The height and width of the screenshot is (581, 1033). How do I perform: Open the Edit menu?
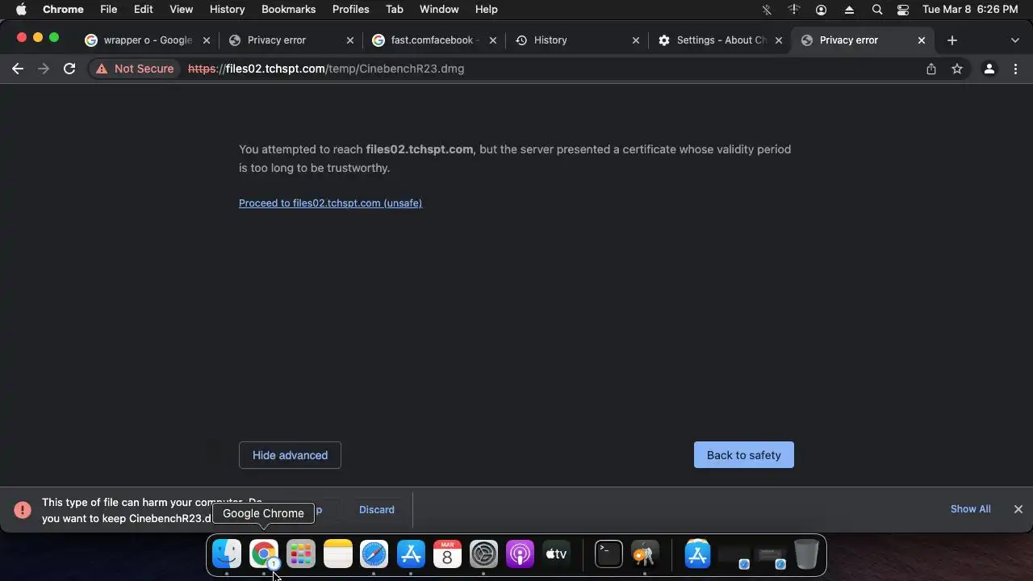(143, 10)
